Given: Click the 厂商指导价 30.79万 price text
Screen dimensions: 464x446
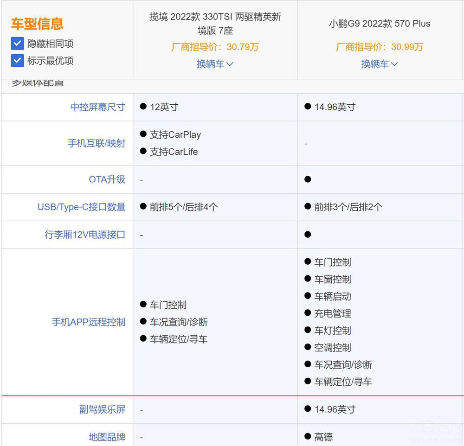Looking at the screenshot, I should click(214, 47).
